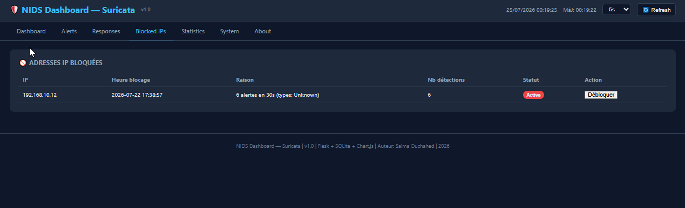Click the Action column header
685x208 pixels.
coord(593,80)
